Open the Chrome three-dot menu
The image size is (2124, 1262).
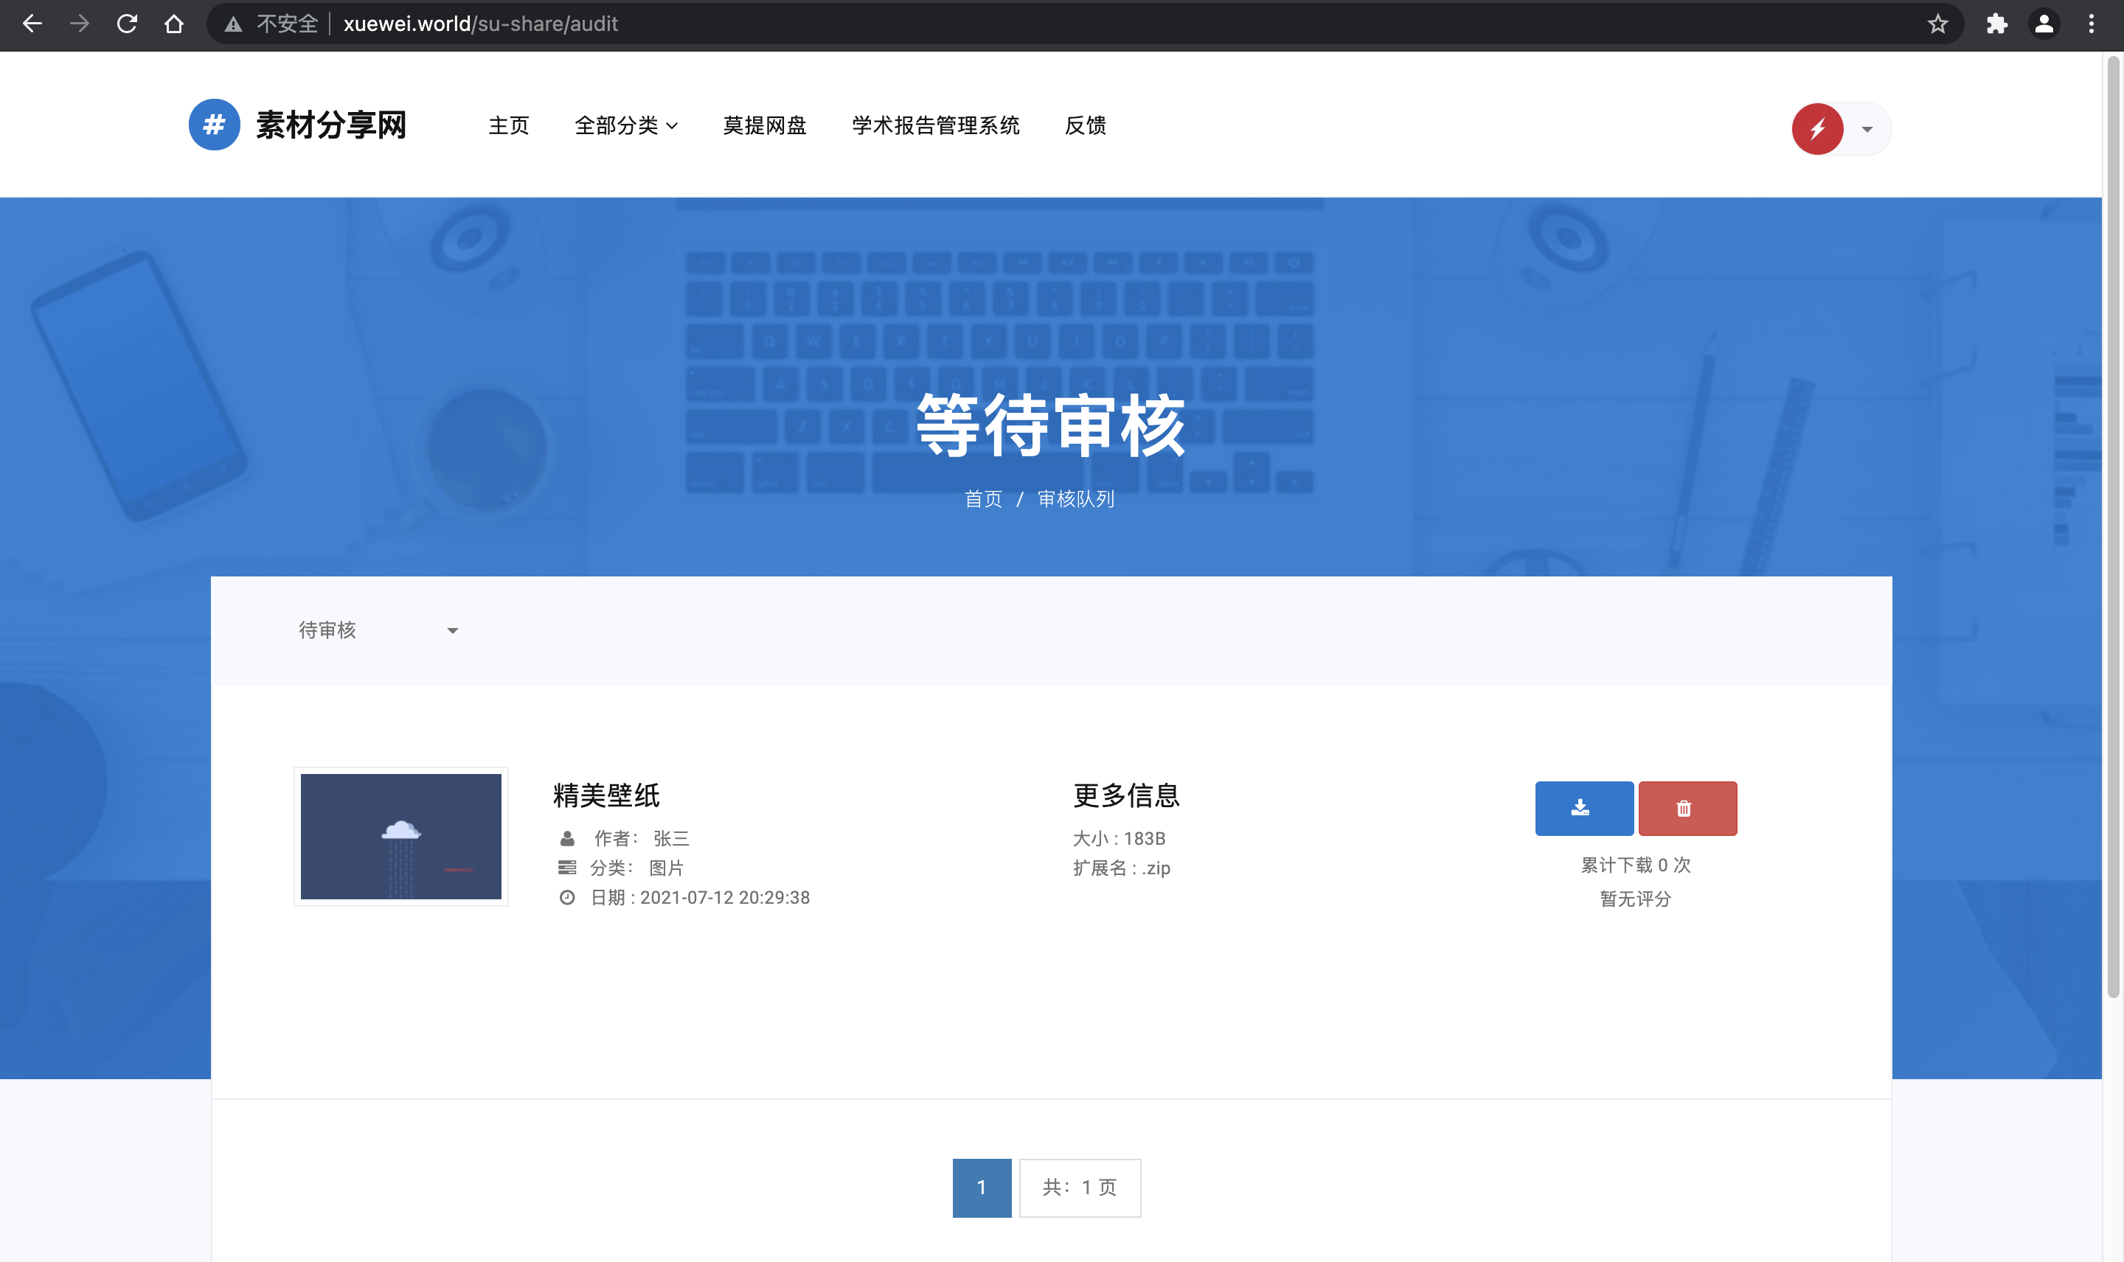coord(2091,24)
